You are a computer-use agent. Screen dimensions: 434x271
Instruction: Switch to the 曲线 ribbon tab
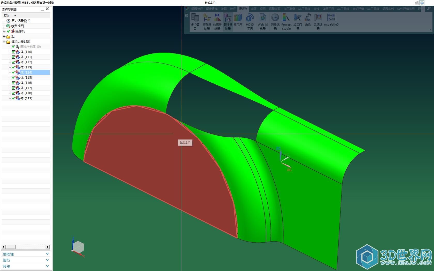pyautogui.click(x=316, y=9)
